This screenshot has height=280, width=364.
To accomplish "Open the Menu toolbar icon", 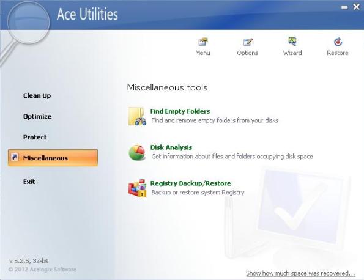I will click(203, 42).
